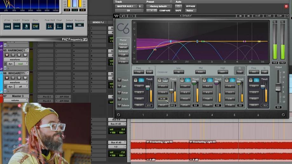Screen dimensions: 292x164
Task: Click the band 2 threshold fader handle
Action: click(x=172, y=91)
